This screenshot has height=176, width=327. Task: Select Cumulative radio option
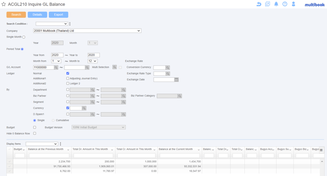pos(53,120)
